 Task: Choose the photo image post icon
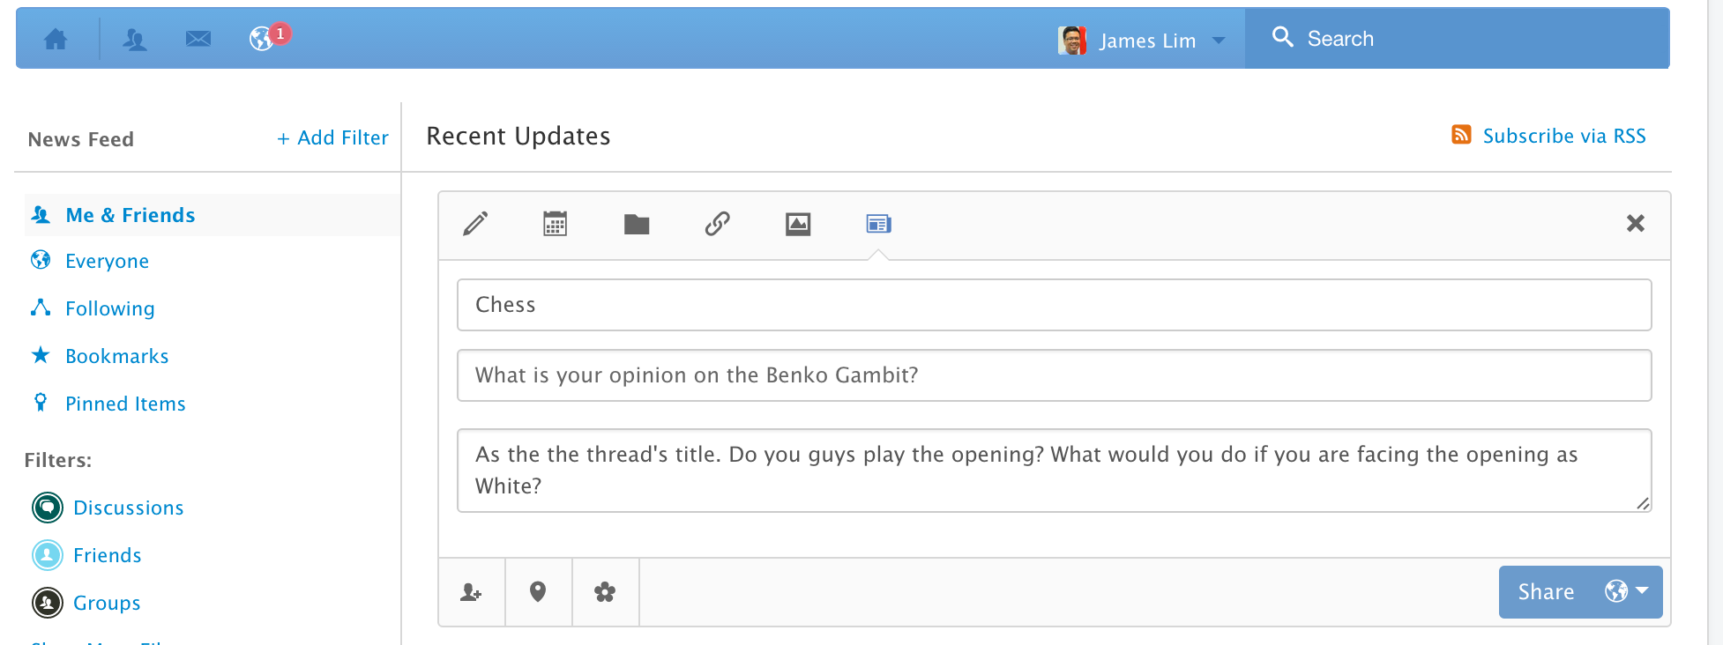point(798,224)
